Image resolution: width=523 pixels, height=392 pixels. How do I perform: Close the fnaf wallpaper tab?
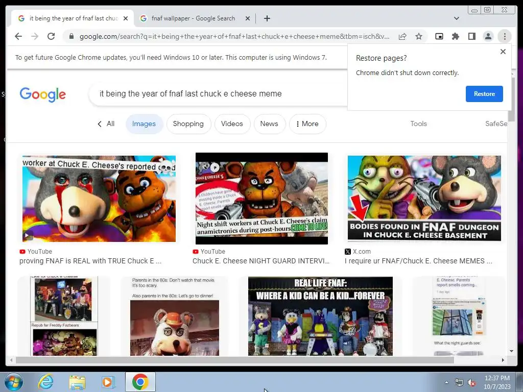(x=248, y=18)
